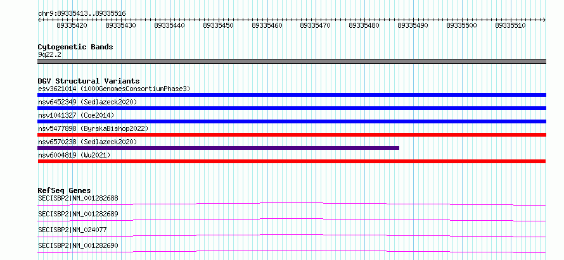This screenshot has height=260, width=564.
Task: Select the NM_001282689 magenta transcript line
Action: 292,220
